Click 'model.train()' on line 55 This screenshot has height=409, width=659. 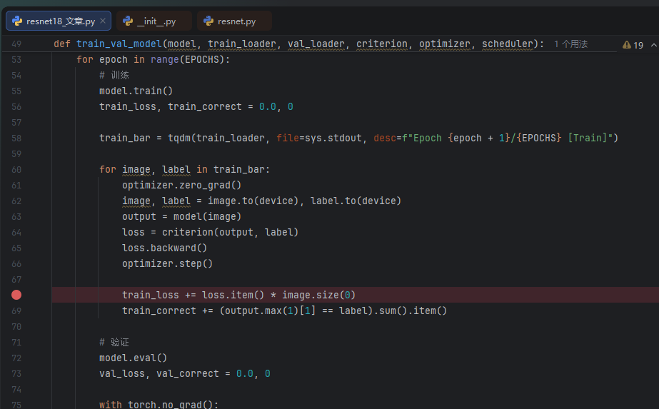click(x=136, y=91)
